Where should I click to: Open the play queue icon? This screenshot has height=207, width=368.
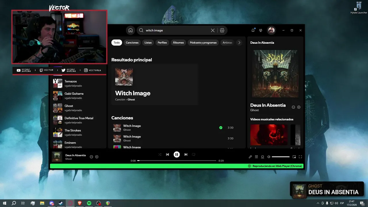pos(256,157)
